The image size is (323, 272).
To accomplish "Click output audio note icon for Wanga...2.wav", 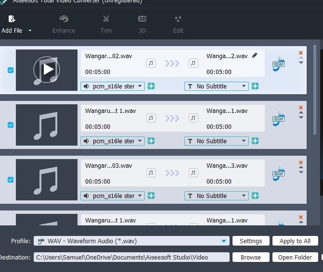I will click(x=194, y=63).
